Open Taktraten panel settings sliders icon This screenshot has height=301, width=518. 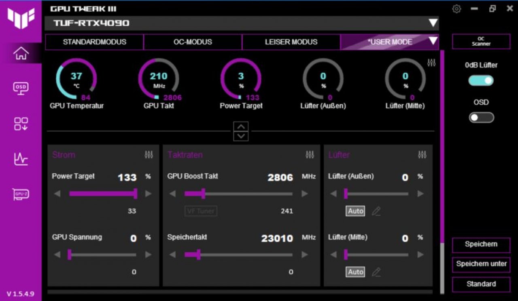310,155
